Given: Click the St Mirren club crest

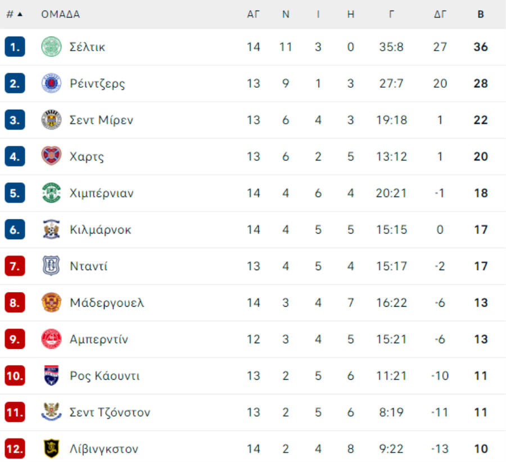Looking at the screenshot, I should coord(51,120).
